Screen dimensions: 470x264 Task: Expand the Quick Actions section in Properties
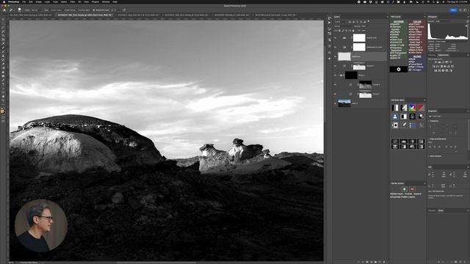429,156
